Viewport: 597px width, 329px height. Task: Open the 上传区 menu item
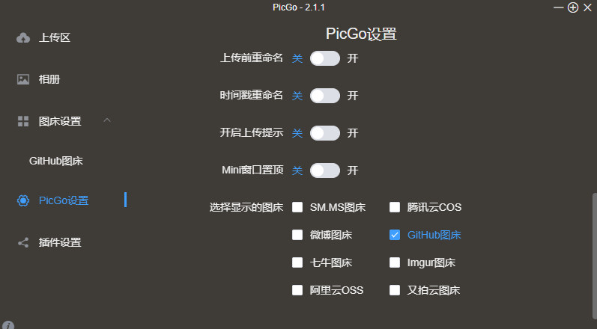tap(54, 38)
